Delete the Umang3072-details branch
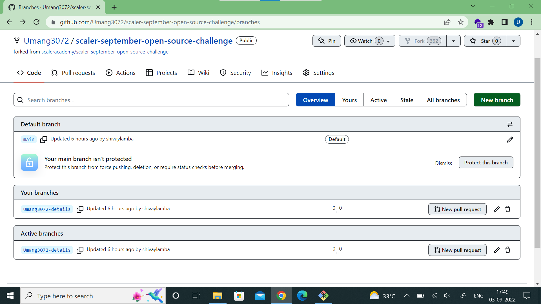 [x=508, y=209]
